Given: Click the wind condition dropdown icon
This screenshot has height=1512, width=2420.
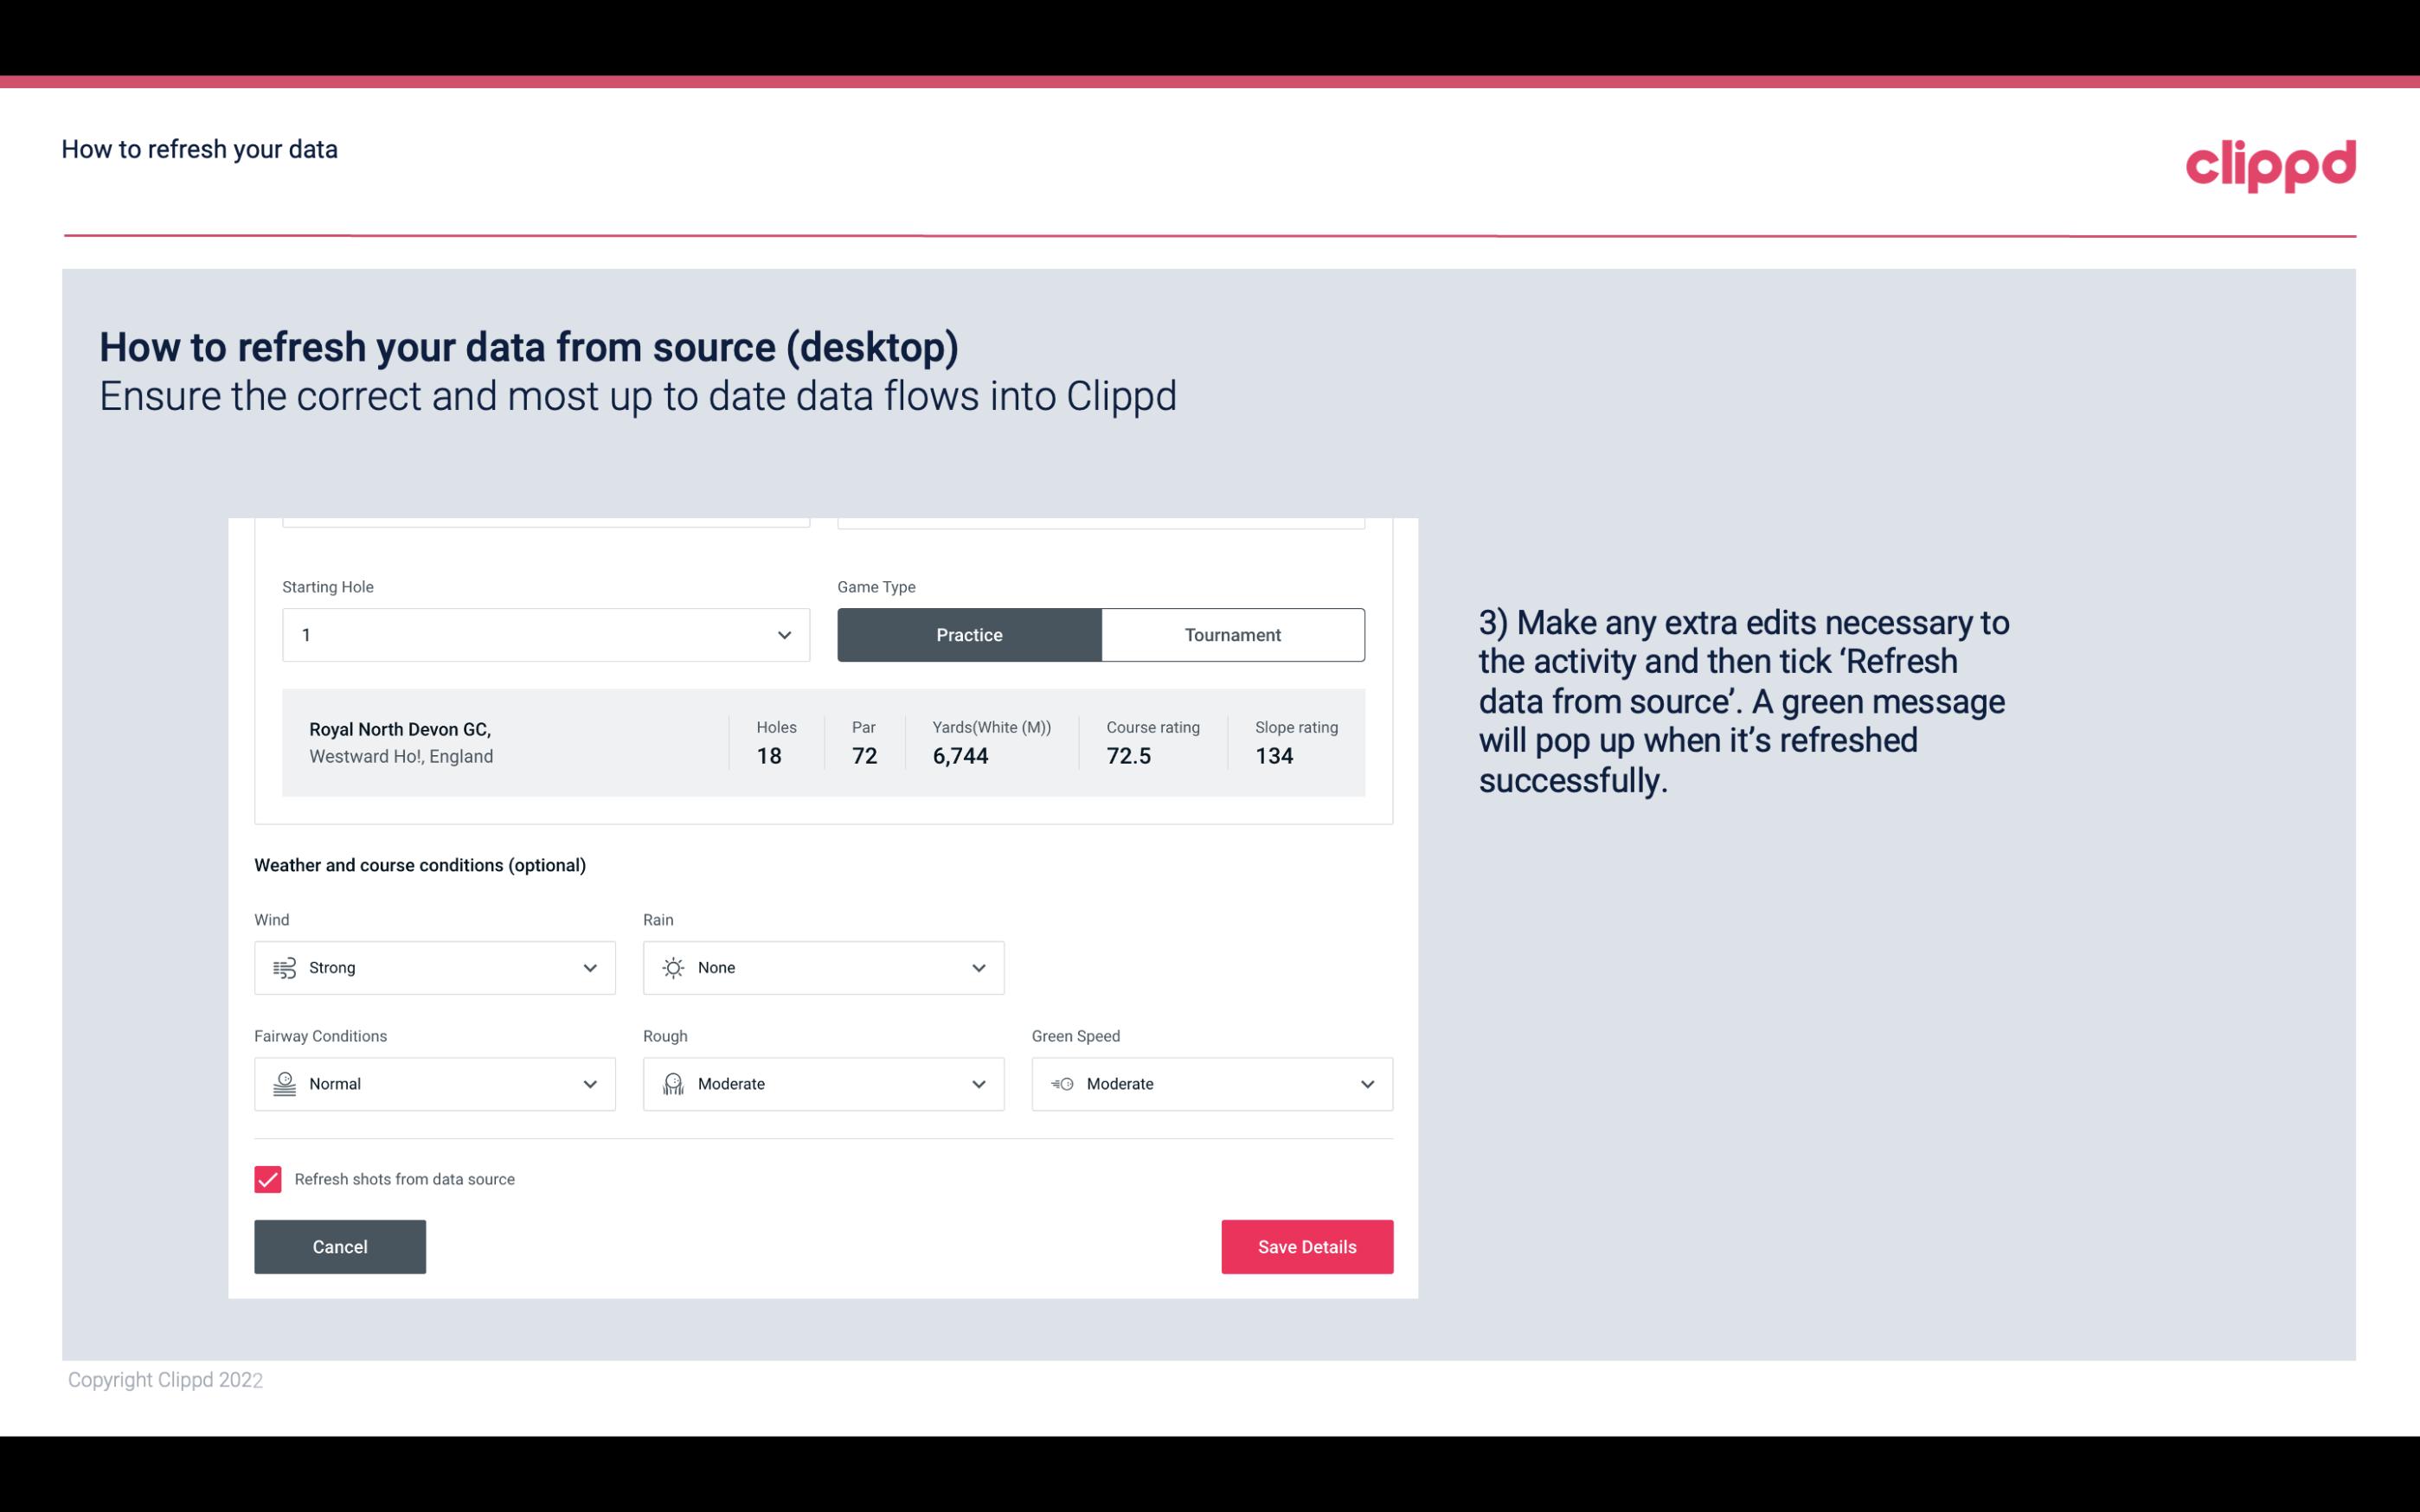Looking at the screenshot, I should [x=589, y=967].
